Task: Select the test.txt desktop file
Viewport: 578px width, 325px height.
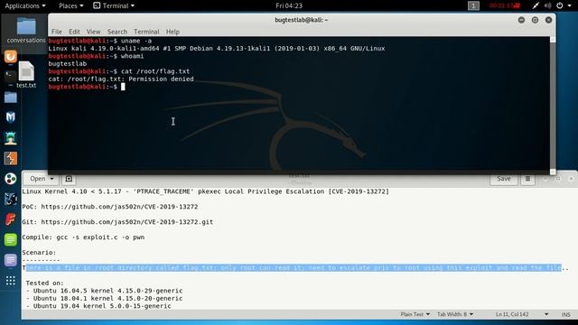Action: pyautogui.click(x=26, y=74)
